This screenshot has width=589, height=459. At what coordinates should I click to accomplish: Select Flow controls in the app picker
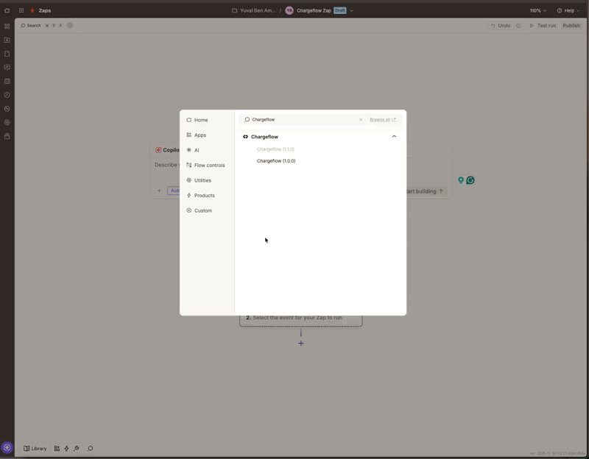click(x=207, y=165)
